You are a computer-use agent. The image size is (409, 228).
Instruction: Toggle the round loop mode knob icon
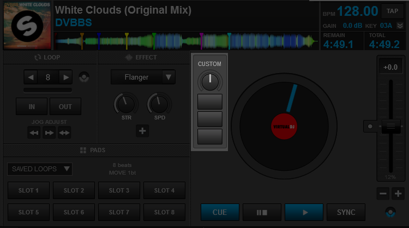coord(84,77)
